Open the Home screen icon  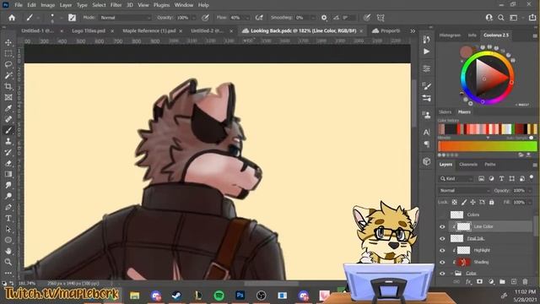(x=12, y=18)
